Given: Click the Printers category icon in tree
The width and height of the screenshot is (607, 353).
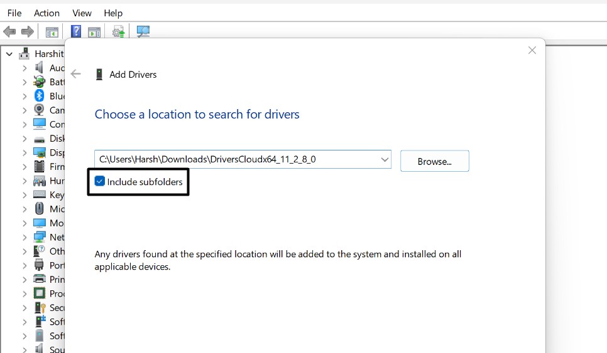Looking at the screenshot, I should pyautogui.click(x=39, y=279).
